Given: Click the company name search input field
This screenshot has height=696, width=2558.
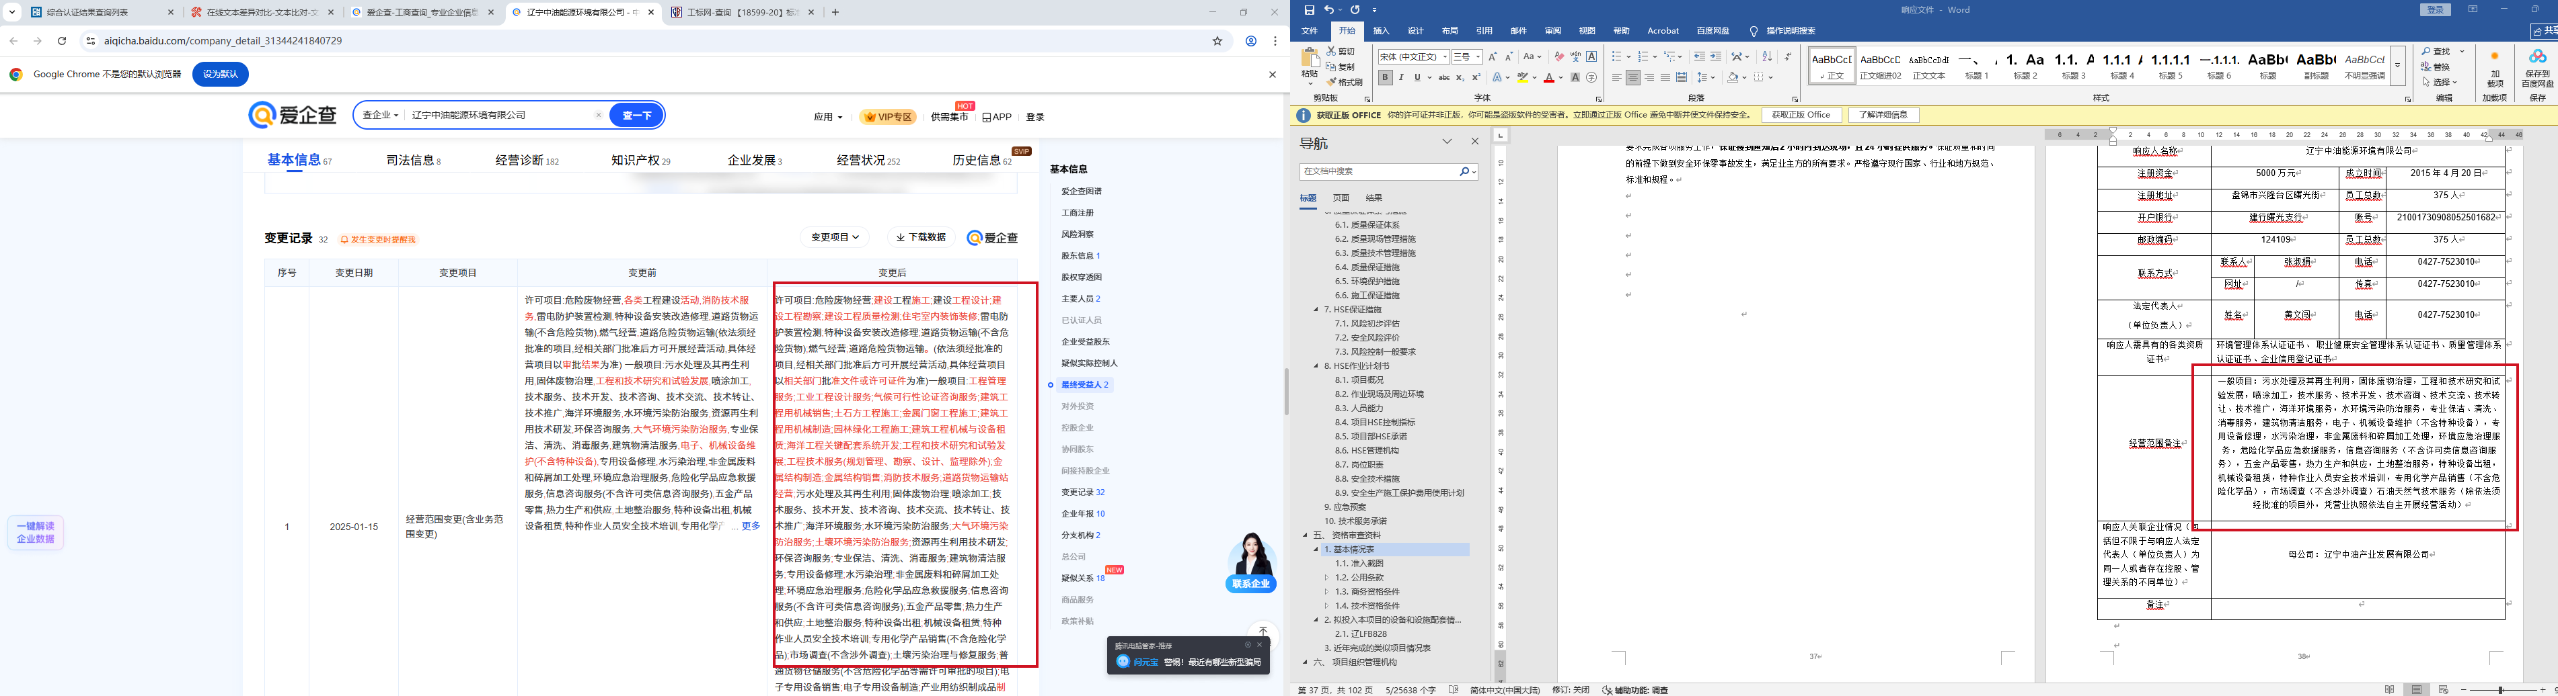Looking at the screenshot, I should tap(500, 115).
